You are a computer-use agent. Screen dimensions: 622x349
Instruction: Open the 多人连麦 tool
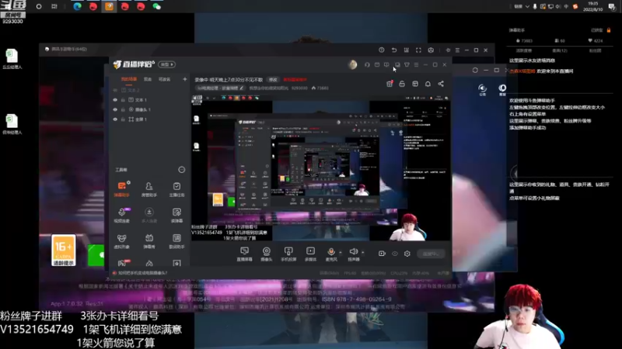point(149,215)
